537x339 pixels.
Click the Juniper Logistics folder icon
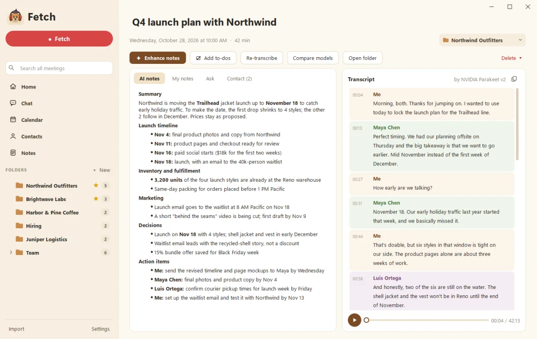point(19,239)
